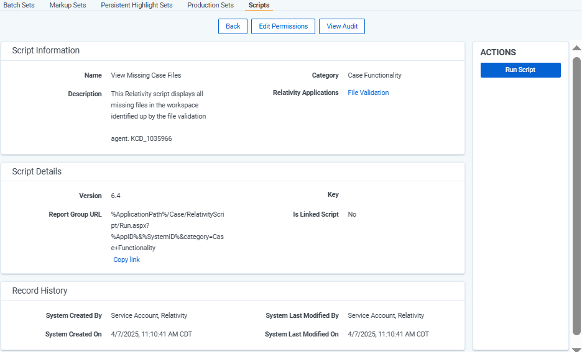The image size is (582, 352).
Task: Click the Back button
Action: coord(233,26)
